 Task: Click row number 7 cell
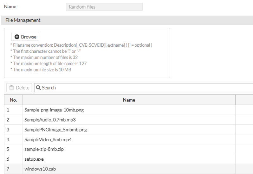coord(8,169)
